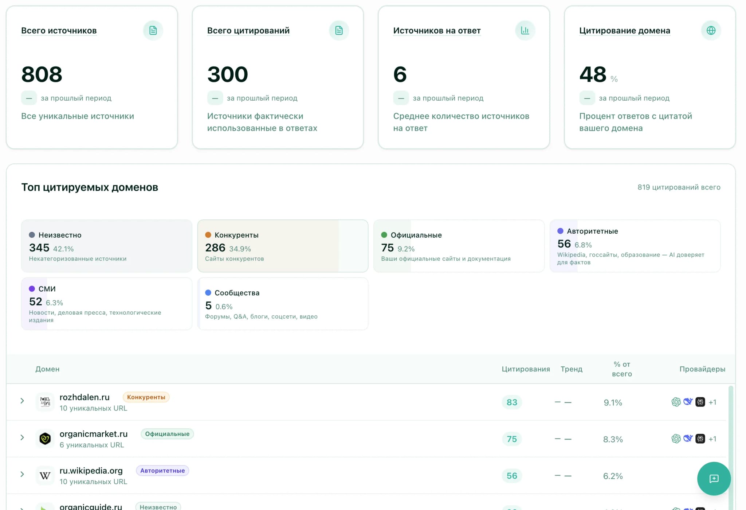Image resolution: width=746 pixels, height=510 pixels.
Task: Expand the rozhdalen.ru domain row
Action: click(x=22, y=401)
